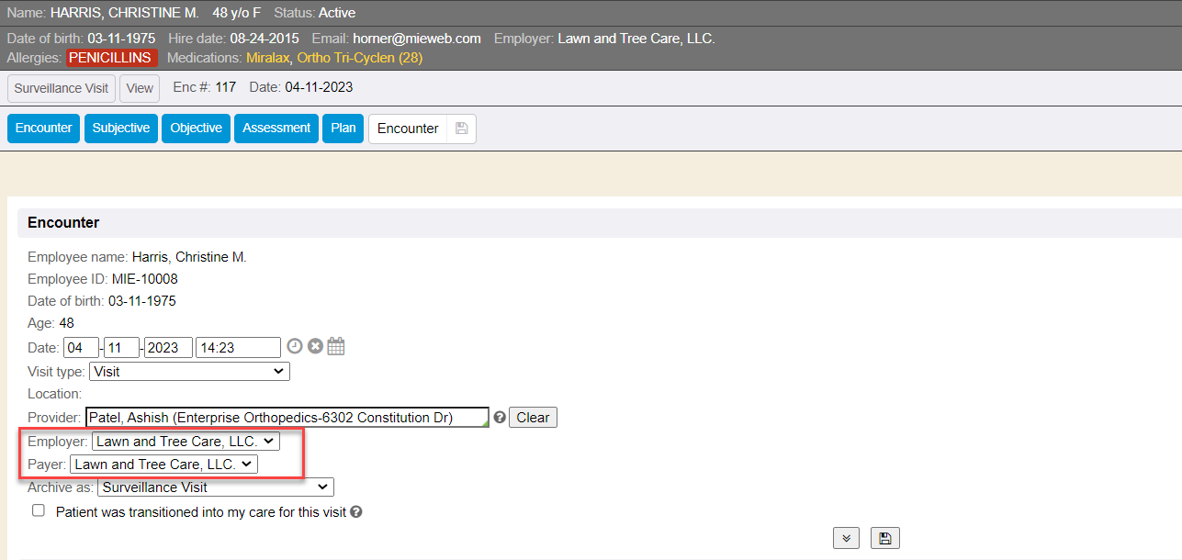Click the clock icon to set current time
1182x560 pixels.
(295, 346)
